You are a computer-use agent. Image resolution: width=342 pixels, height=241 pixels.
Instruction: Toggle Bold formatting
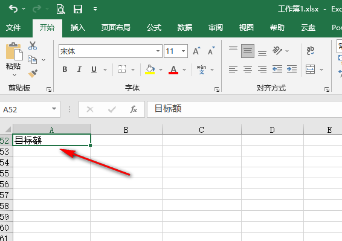pos(65,69)
